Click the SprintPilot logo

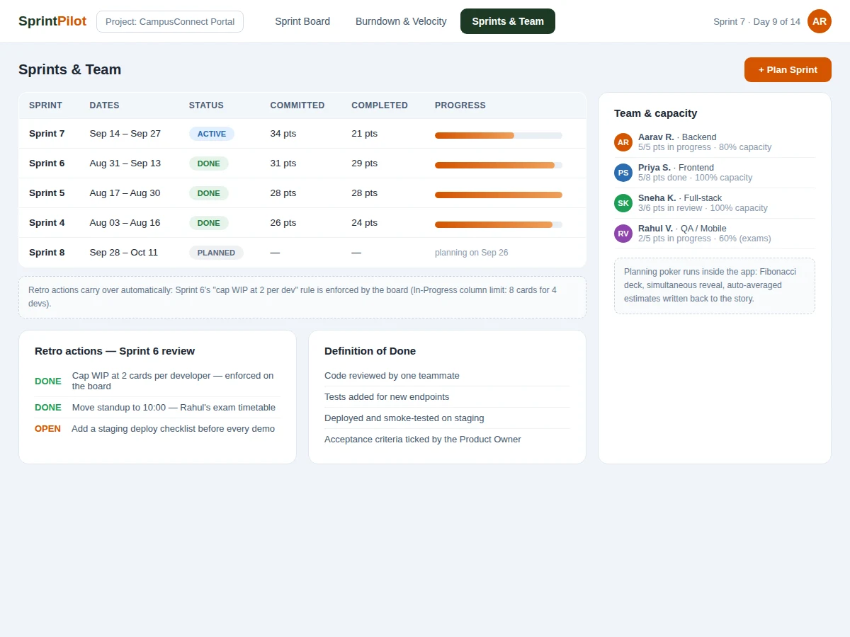[52, 21]
